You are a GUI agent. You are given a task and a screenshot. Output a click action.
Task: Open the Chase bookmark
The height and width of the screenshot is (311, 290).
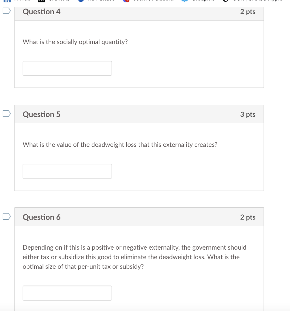click(x=97, y=2)
